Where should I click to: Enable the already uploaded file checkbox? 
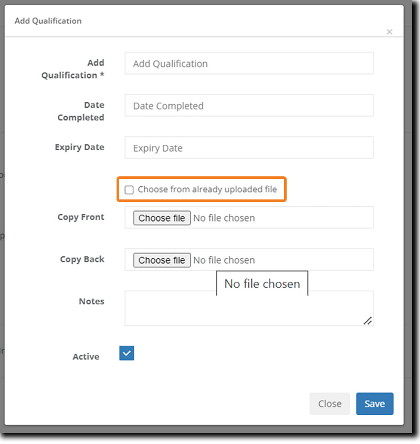pyautogui.click(x=129, y=190)
